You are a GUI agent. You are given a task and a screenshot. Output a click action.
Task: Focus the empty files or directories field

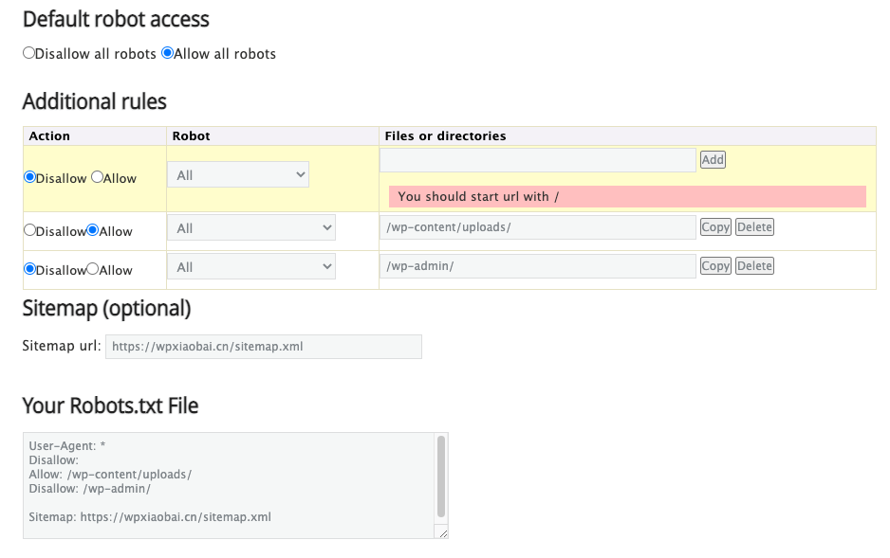538,160
